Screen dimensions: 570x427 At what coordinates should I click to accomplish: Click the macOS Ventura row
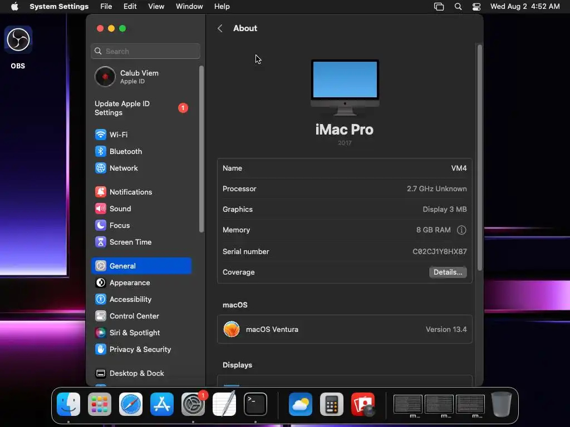[345, 329]
